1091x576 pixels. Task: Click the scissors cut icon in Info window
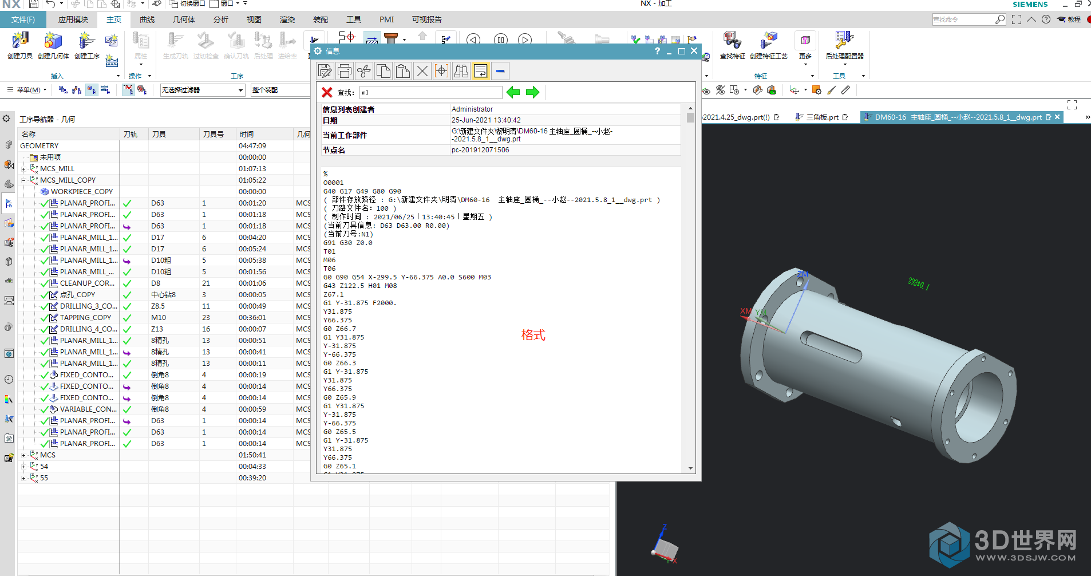pyautogui.click(x=364, y=71)
